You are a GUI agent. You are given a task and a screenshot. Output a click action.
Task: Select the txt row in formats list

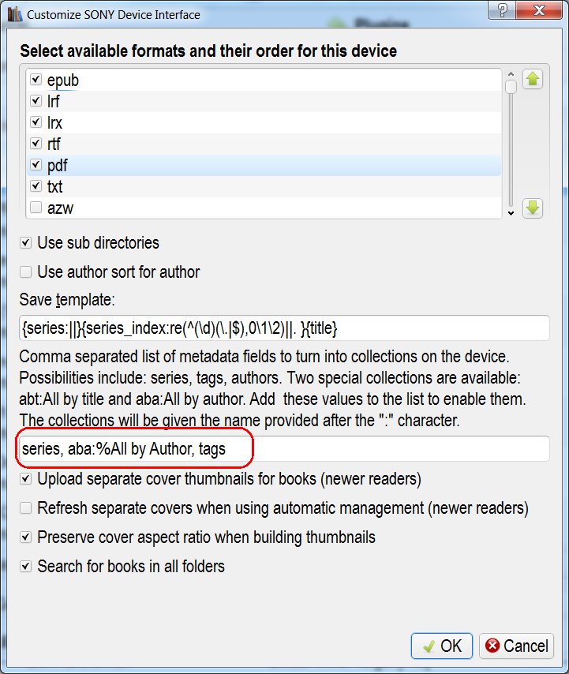tap(264, 186)
